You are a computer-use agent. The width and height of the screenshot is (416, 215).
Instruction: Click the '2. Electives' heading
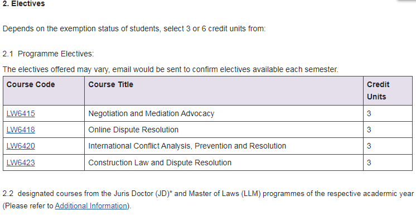[x=24, y=4]
